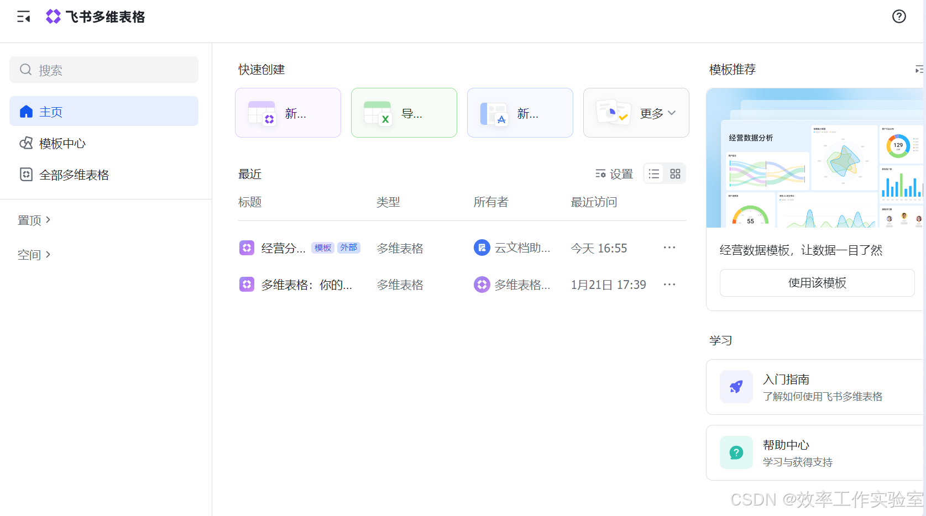Click the template icon beside 模板中心

click(26, 143)
